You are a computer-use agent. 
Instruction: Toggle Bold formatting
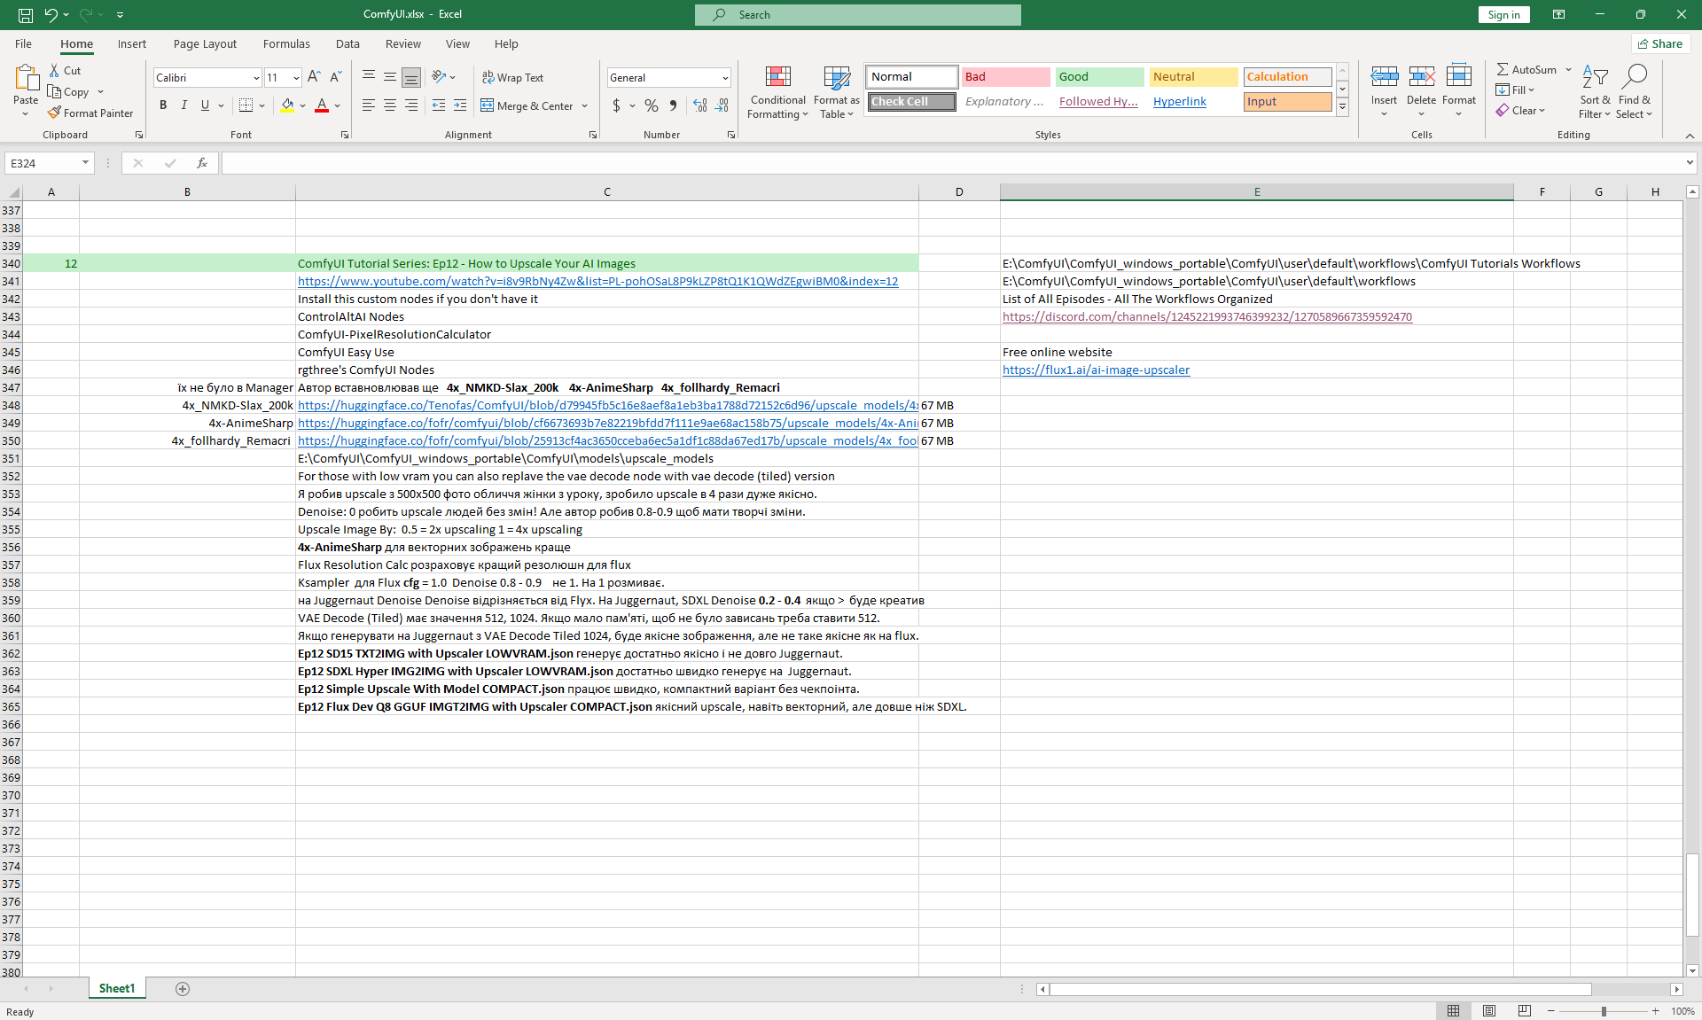[x=163, y=105]
